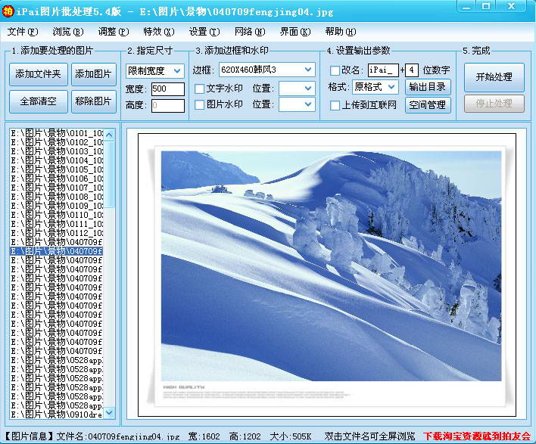The width and height of the screenshot is (536, 444).
Task: Click the iPai app icon in title bar
Action: (8, 11)
